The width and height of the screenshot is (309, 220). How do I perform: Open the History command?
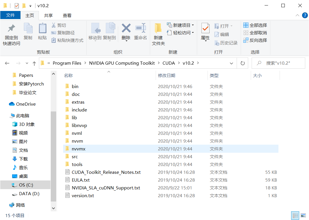click(226, 43)
